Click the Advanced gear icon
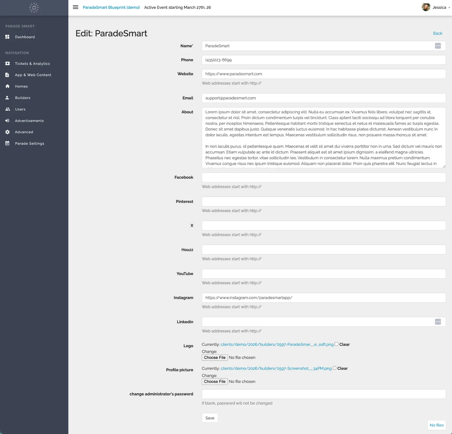 7,132
